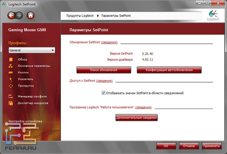227x154 pixels.
Task: Click the Применить button
Action: (211, 146)
